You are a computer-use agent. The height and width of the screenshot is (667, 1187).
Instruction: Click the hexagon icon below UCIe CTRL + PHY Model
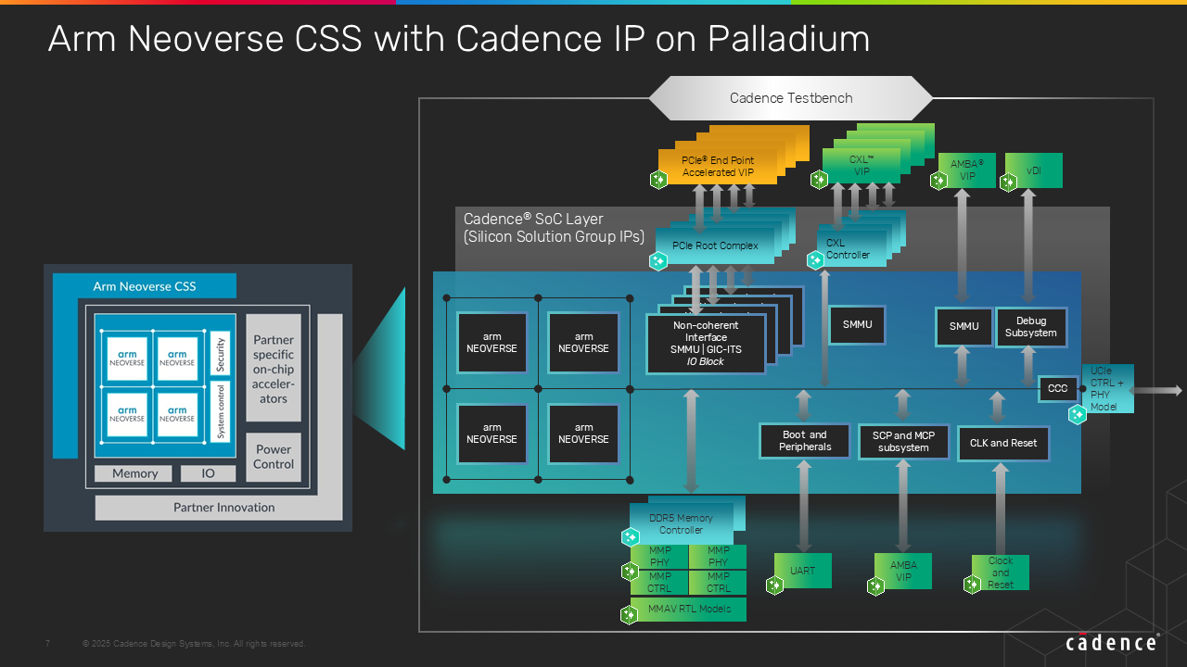[1078, 414]
